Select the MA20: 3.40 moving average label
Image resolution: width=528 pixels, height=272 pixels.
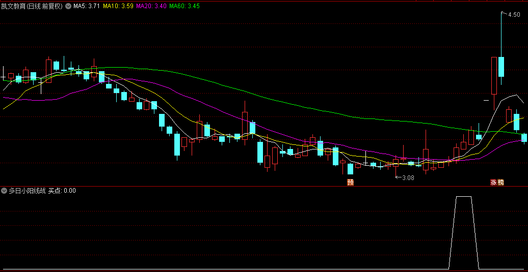click(x=151, y=6)
